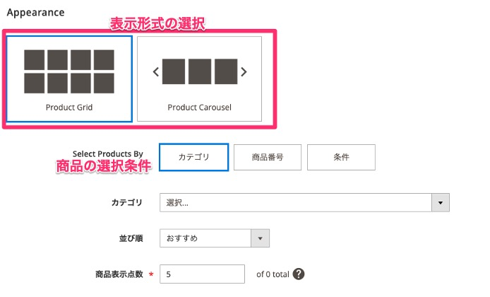Open the カテゴリ dropdown arrow
The image size is (490, 297).
(441, 203)
